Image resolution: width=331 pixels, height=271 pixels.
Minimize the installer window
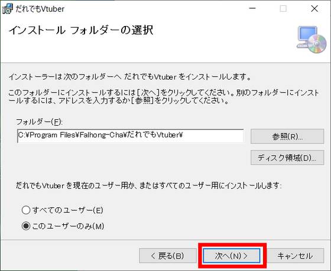pos(252,9)
